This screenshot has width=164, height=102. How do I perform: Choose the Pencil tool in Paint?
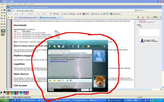(2, 16)
